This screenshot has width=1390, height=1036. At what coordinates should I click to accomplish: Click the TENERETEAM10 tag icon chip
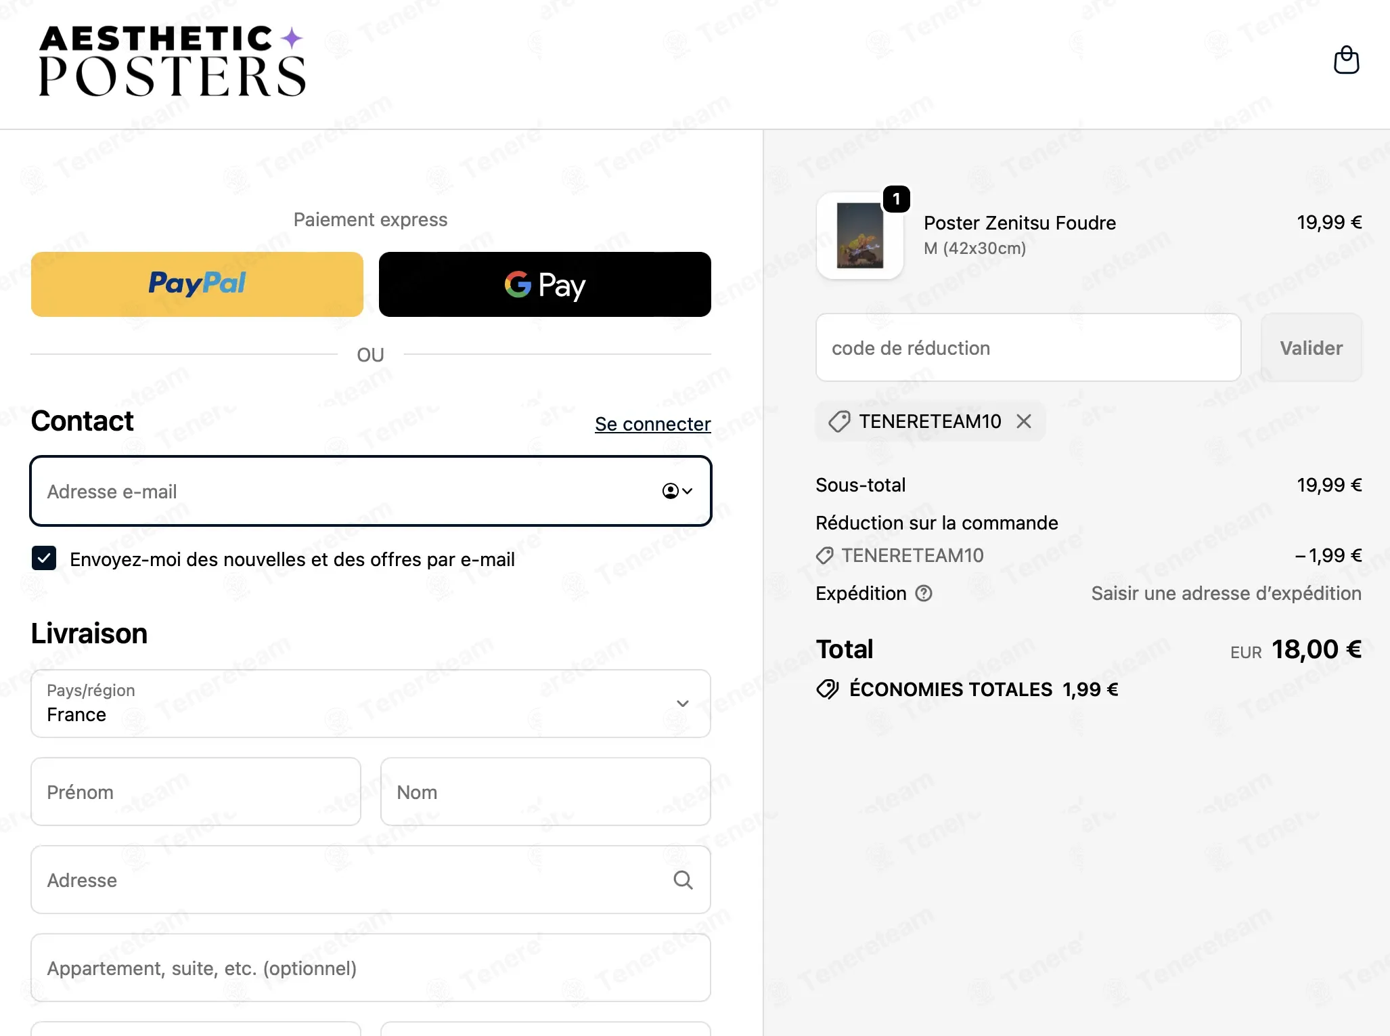[840, 421]
